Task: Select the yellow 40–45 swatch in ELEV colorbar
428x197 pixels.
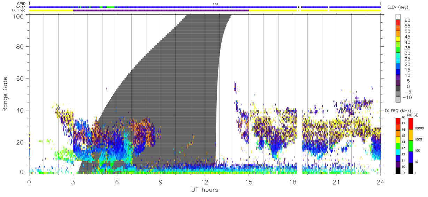Action: click(398, 39)
